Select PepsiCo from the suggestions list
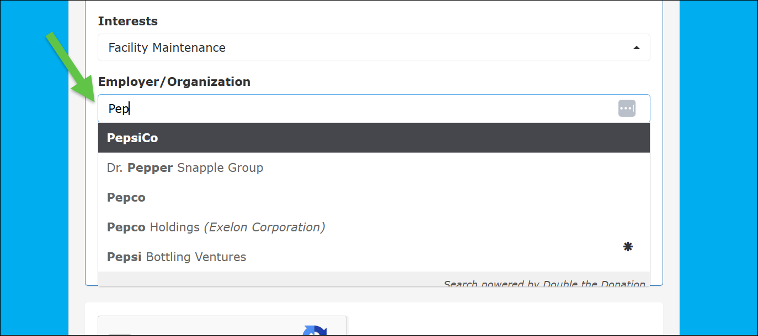This screenshot has width=758, height=336. point(374,138)
